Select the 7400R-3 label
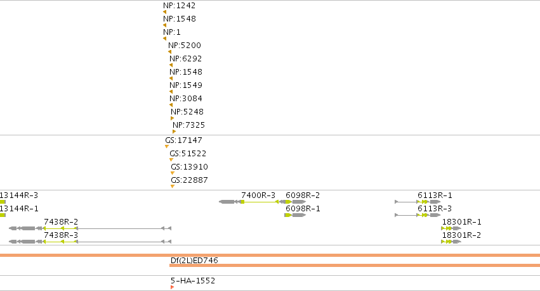Viewport: 540px width, 291px height. coord(258,195)
